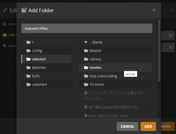The image size is (176, 134).
Task: Click the back arrow icon
Action: click(x=86, y=42)
